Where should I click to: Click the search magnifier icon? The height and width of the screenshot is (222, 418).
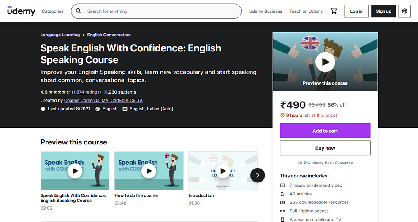coord(79,11)
